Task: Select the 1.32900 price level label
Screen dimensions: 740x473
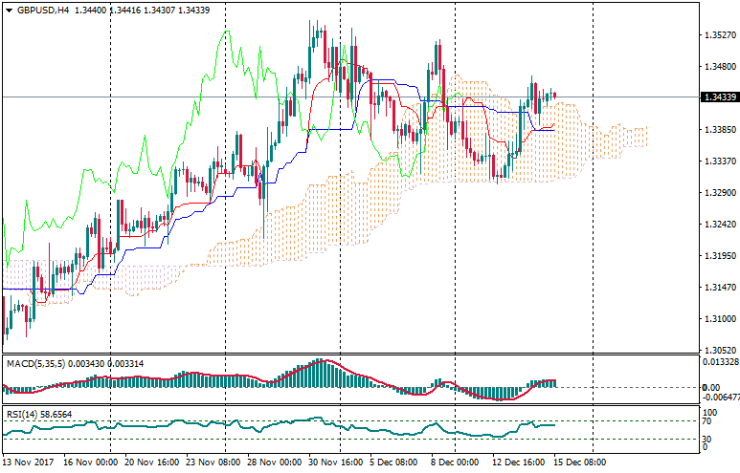Action: click(718, 193)
